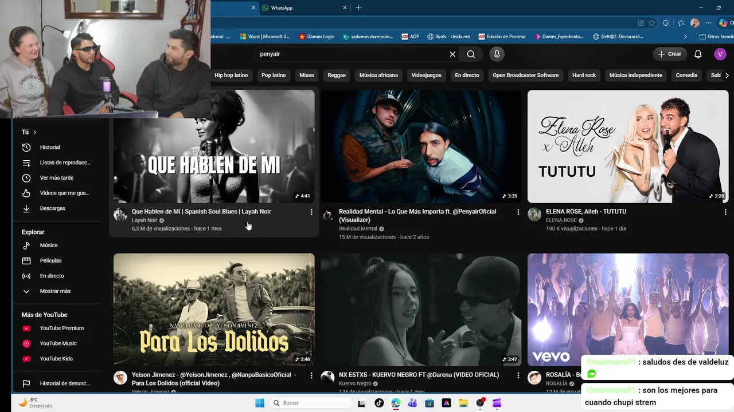This screenshot has height=412, width=734.
Task: Select the Open Broadcaster Software chip
Action: coord(526,75)
